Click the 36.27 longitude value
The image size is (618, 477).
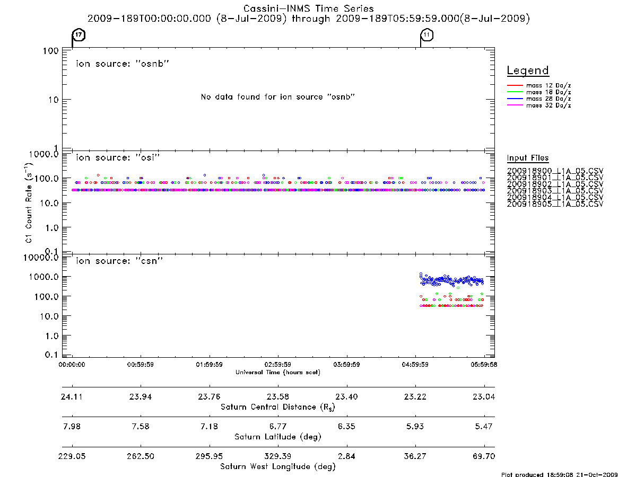pos(415,456)
